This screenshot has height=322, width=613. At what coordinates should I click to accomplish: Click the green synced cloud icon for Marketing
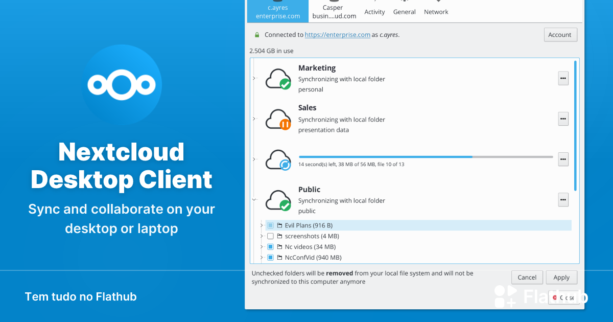point(278,78)
